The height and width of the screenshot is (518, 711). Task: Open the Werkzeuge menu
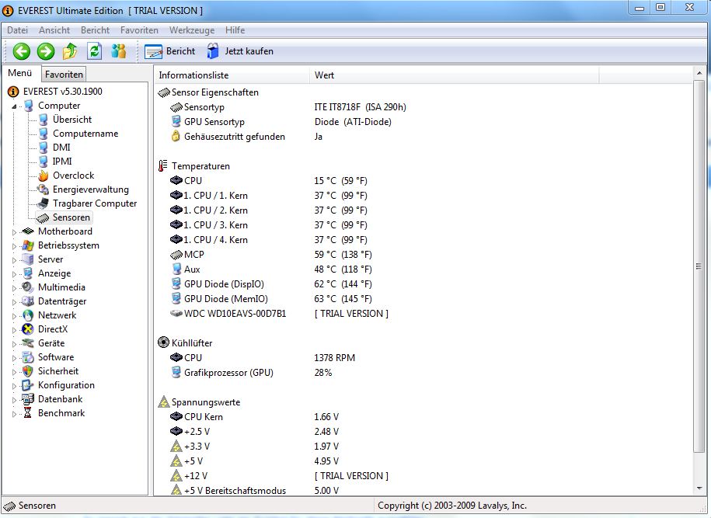[x=192, y=30]
